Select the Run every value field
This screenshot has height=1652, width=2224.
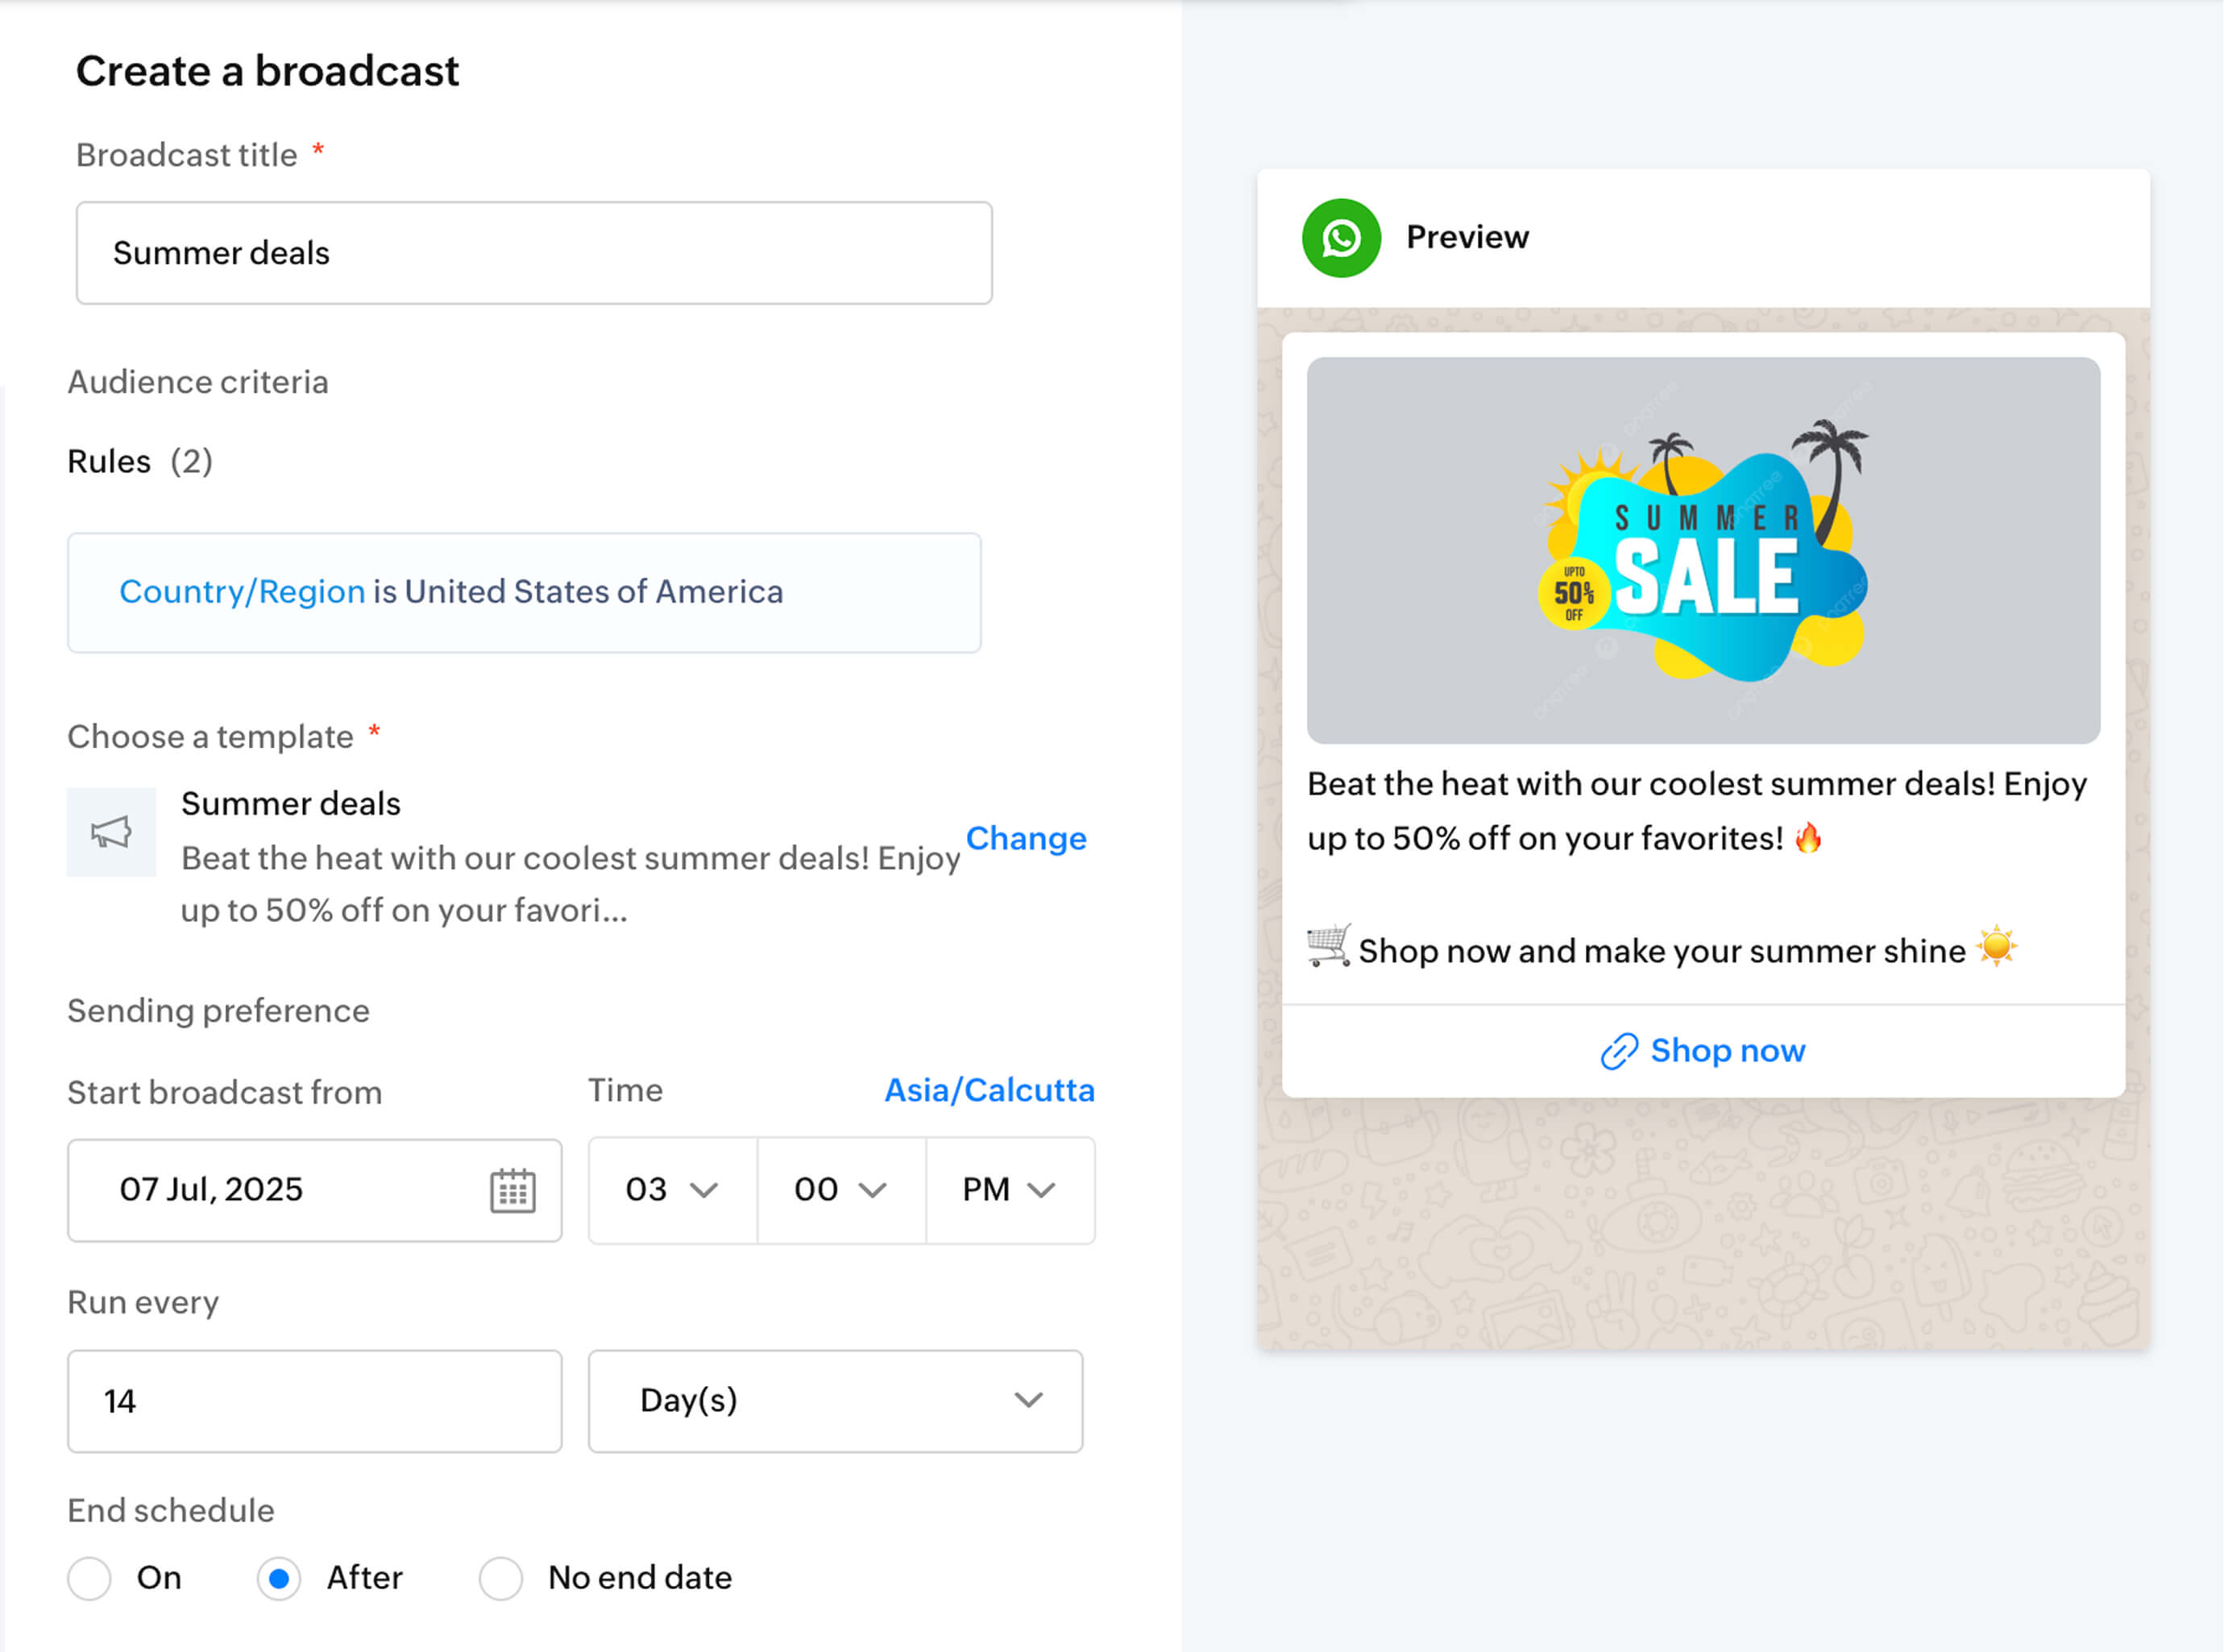tap(315, 1400)
